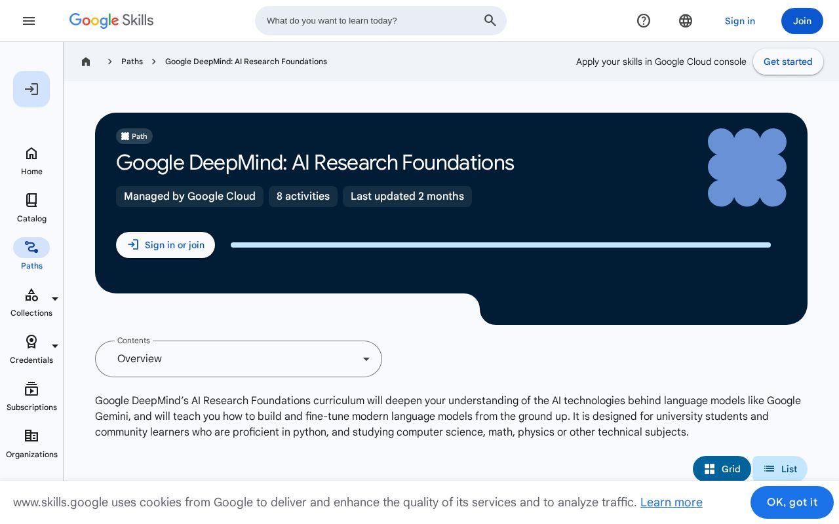Viewport: 839px width, 524px height.
Task: Click the 'Managed by Google Cloud' chip
Action: pyautogui.click(x=189, y=196)
